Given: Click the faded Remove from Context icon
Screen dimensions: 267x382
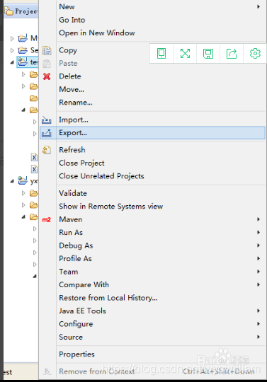Looking at the screenshot, I should pyautogui.click(x=47, y=371).
